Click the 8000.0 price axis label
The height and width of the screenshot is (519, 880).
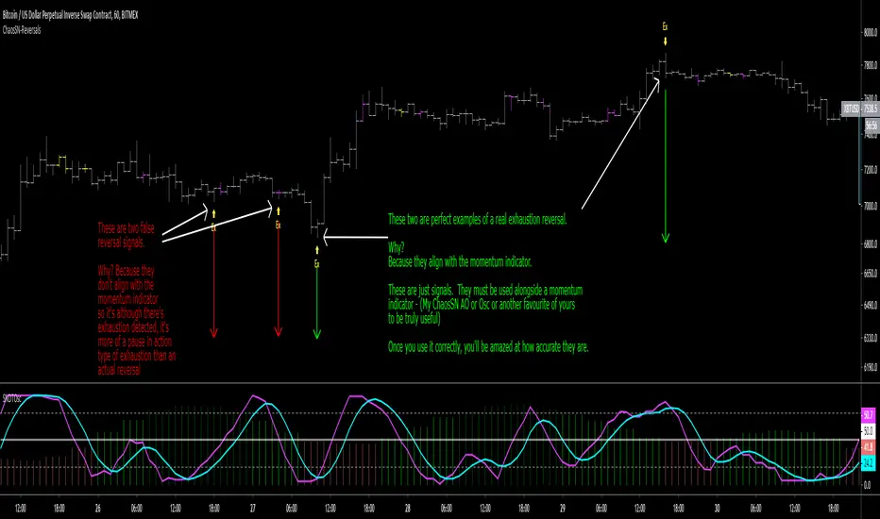pyautogui.click(x=870, y=32)
